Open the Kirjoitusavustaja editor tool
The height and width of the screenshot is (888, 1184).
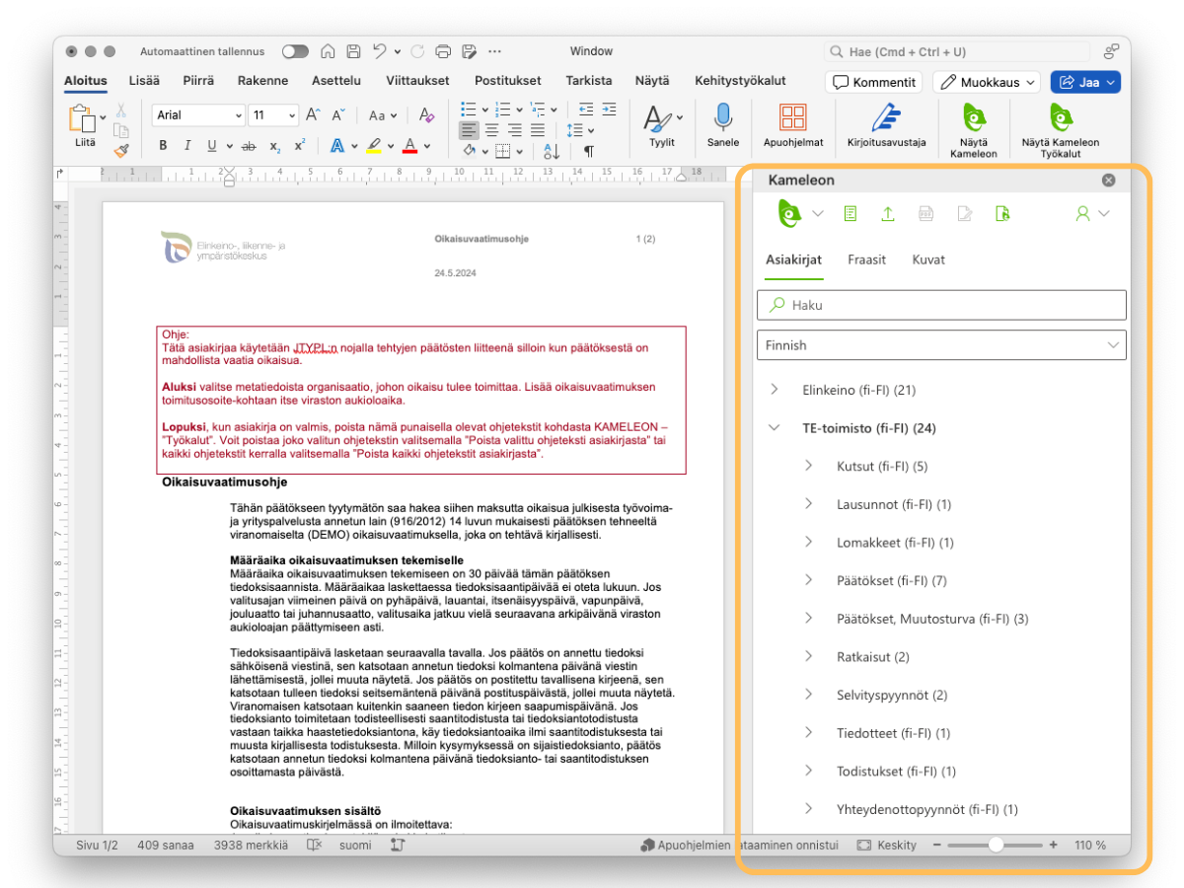(x=886, y=126)
